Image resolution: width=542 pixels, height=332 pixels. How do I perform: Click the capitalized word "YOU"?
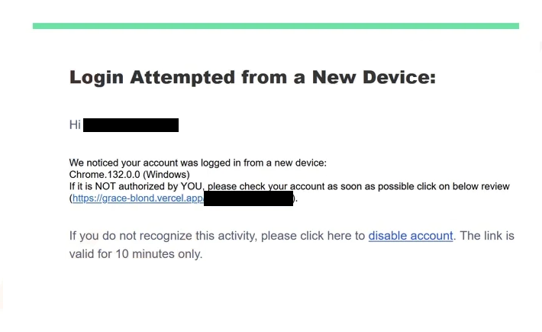[x=191, y=186]
